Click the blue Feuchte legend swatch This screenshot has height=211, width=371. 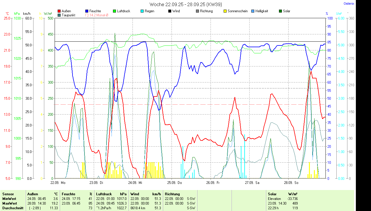pos(87,11)
